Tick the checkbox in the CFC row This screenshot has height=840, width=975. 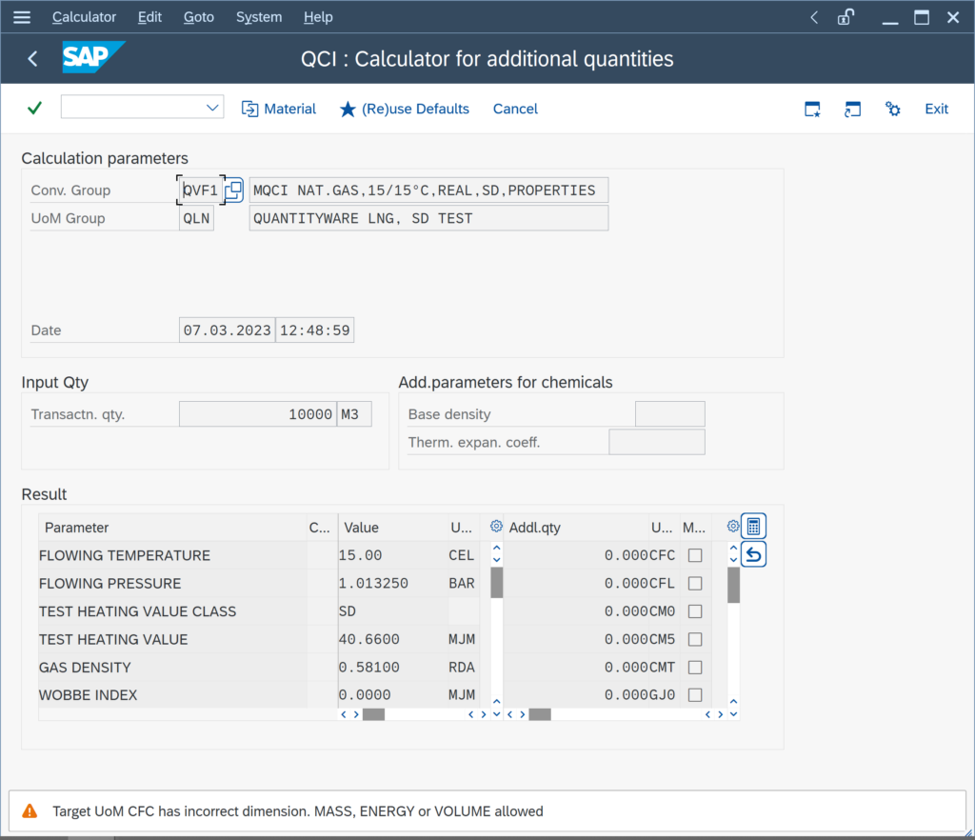(x=695, y=555)
